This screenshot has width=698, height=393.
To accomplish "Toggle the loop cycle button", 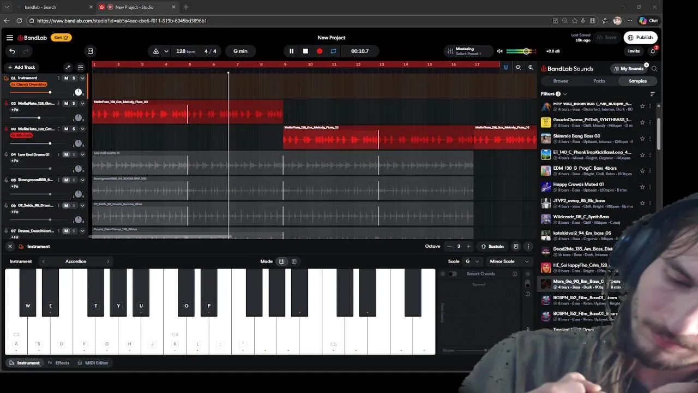I will [334, 51].
